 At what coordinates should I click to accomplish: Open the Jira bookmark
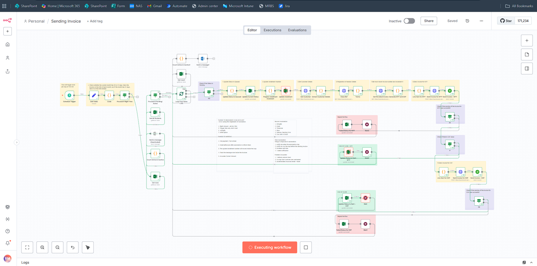[284, 6]
